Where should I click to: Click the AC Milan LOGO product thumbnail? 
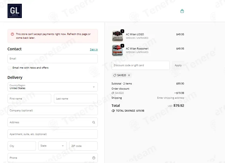pos(117,36)
